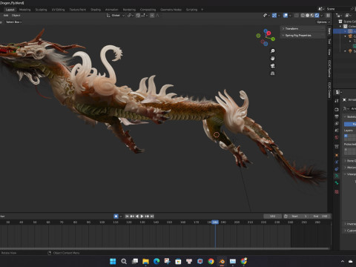Toggle preview range clock icon
The height and width of the screenshot is (267, 356).
click(286, 217)
